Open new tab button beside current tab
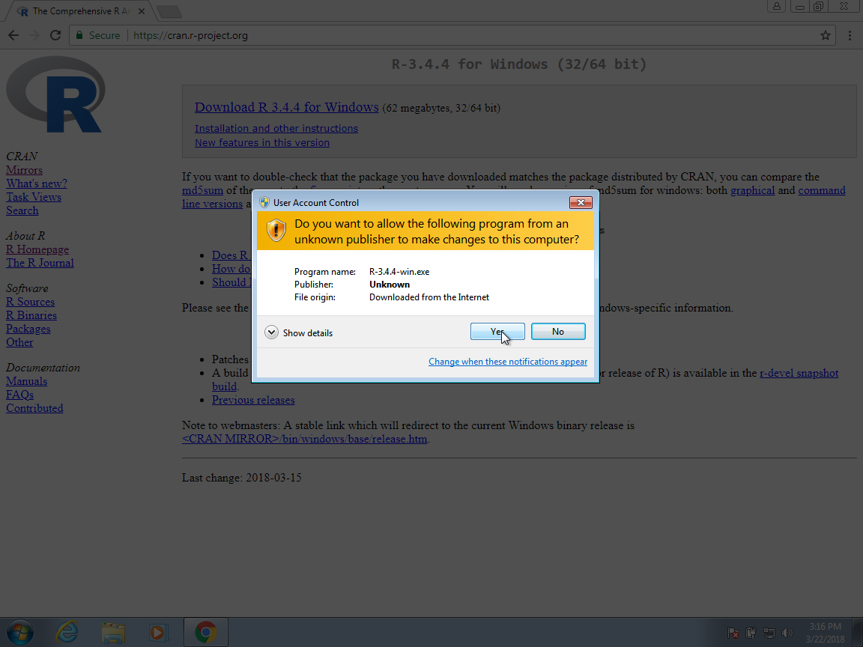The width and height of the screenshot is (863, 647). pos(169,11)
